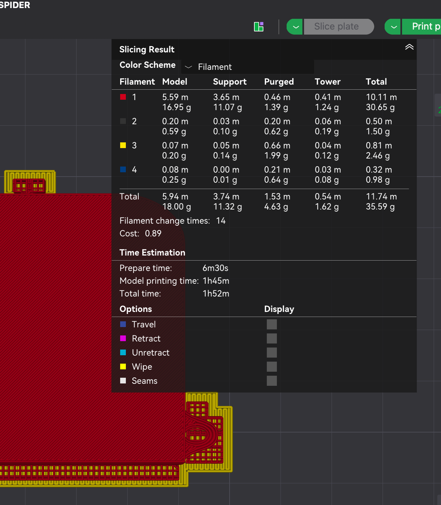Click the Cost value 0.89
Viewport: 441px width, 505px height.
tap(153, 233)
